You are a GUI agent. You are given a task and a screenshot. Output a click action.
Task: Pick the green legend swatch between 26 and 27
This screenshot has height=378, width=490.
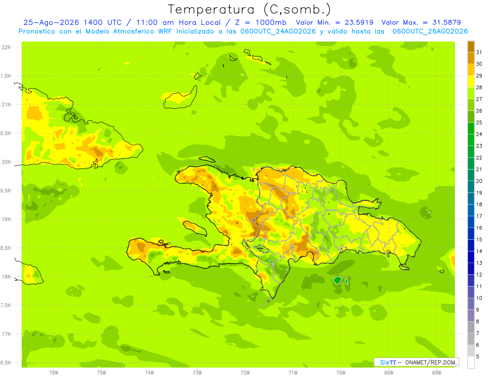coord(471,105)
